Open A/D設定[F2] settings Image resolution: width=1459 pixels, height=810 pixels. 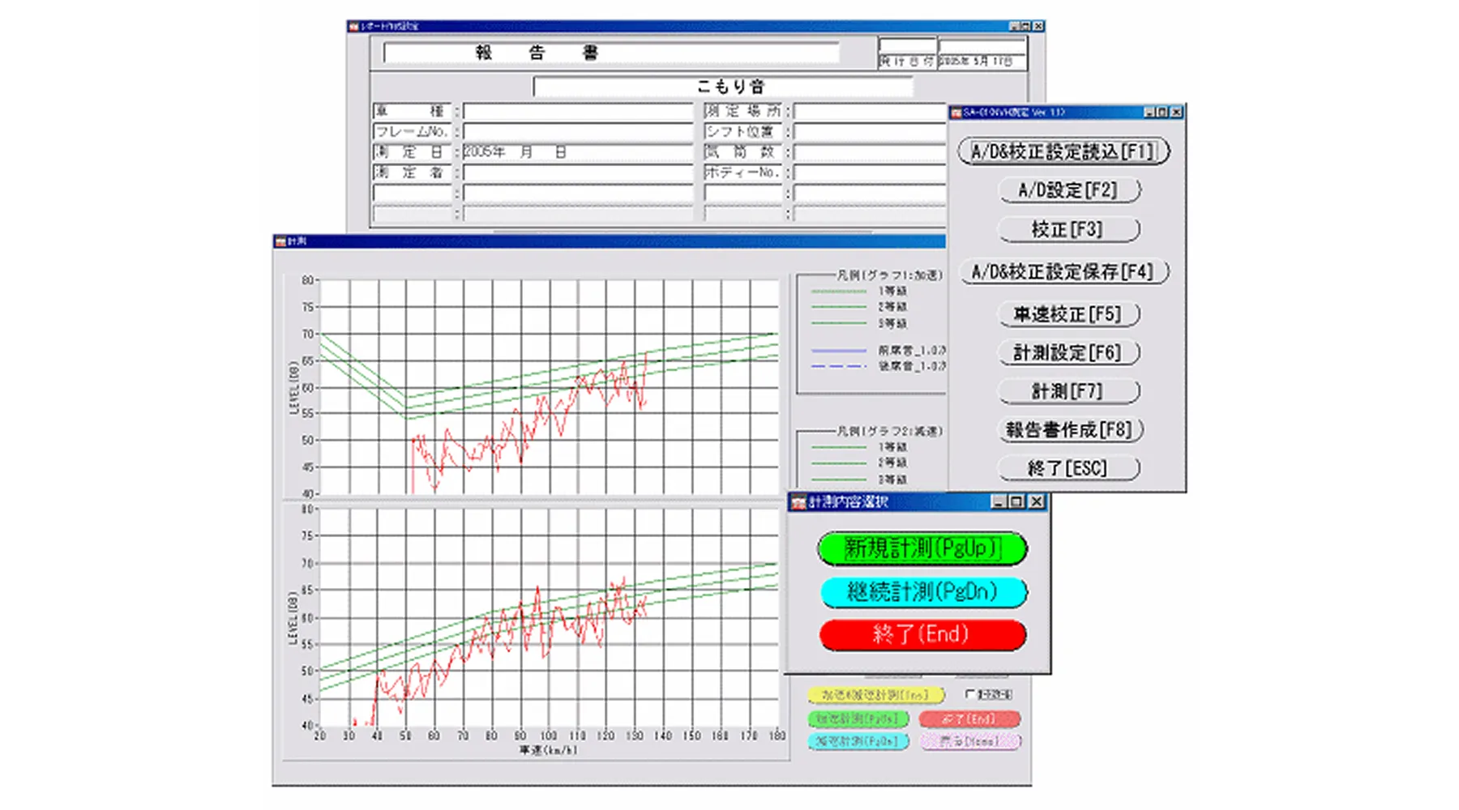[x=1068, y=190]
